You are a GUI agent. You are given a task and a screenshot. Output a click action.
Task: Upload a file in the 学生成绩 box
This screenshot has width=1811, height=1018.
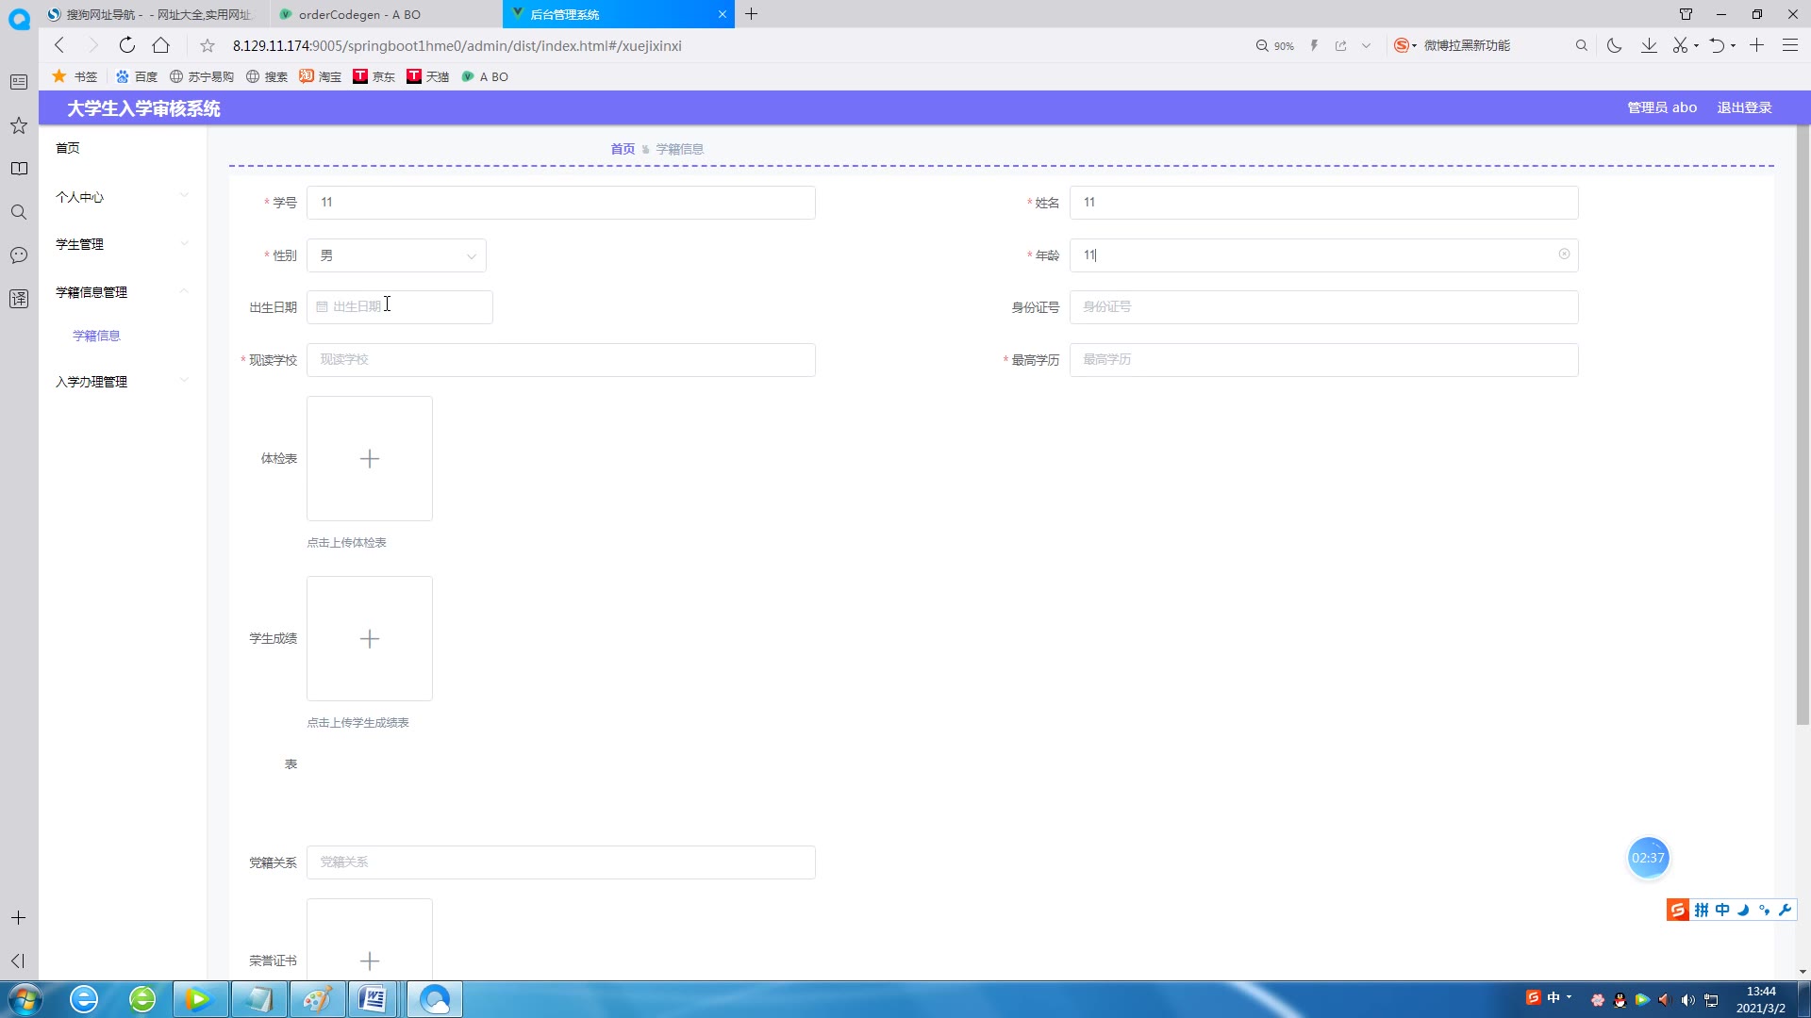pos(370,638)
